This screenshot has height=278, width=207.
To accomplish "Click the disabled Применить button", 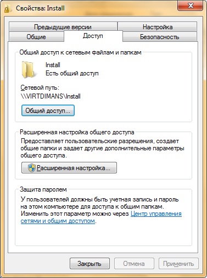I will 178,264.
